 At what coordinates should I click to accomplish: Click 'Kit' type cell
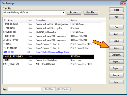tap(29, 52)
